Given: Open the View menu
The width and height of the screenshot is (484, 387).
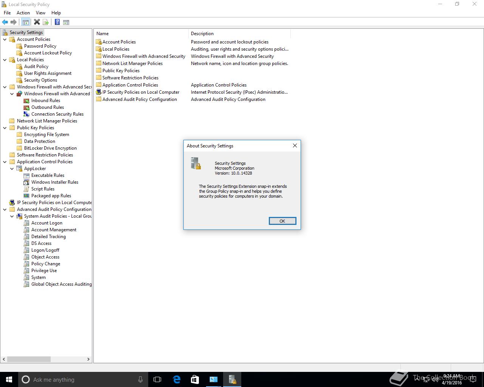Looking at the screenshot, I should [x=40, y=13].
